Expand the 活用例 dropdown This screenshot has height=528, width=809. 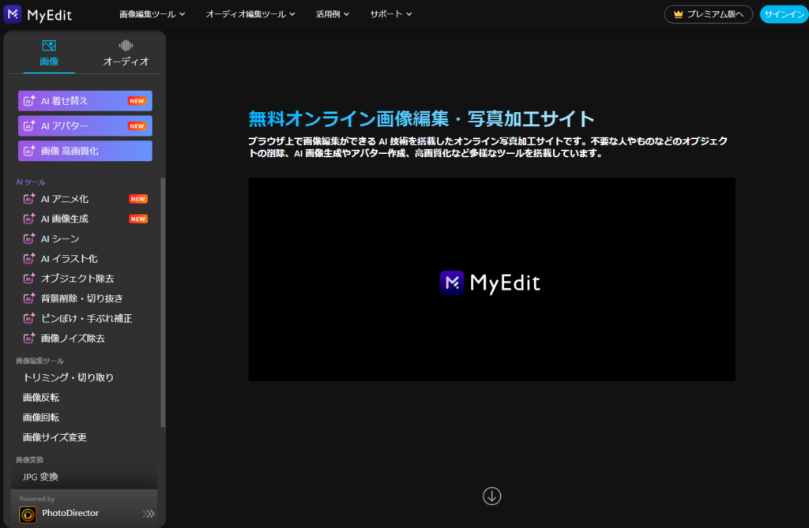[332, 13]
